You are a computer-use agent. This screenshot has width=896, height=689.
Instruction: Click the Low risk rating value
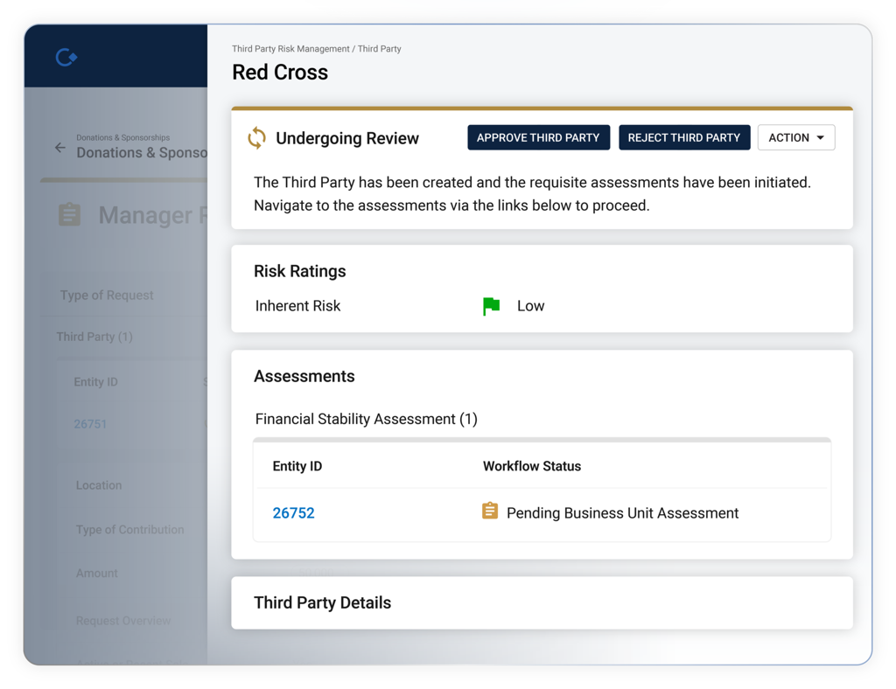[531, 306]
